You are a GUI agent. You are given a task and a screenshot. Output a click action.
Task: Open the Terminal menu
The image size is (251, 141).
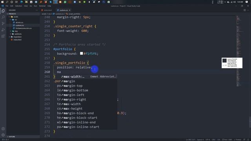click(x=42, y=6)
